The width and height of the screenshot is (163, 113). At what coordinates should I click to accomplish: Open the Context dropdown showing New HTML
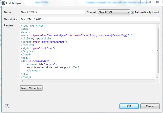click(114, 12)
